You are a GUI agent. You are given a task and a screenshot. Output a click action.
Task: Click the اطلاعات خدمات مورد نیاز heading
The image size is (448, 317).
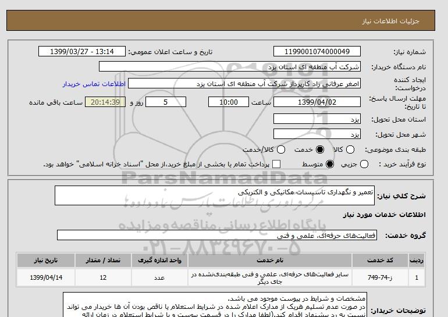384,215
